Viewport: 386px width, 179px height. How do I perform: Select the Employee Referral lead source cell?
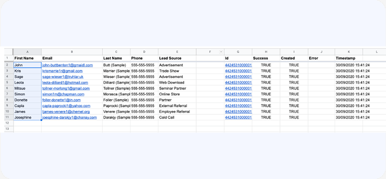tap(177, 112)
